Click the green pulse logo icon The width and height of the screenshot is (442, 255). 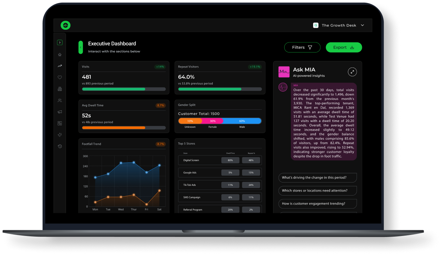pyautogui.click(x=65, y=25)
